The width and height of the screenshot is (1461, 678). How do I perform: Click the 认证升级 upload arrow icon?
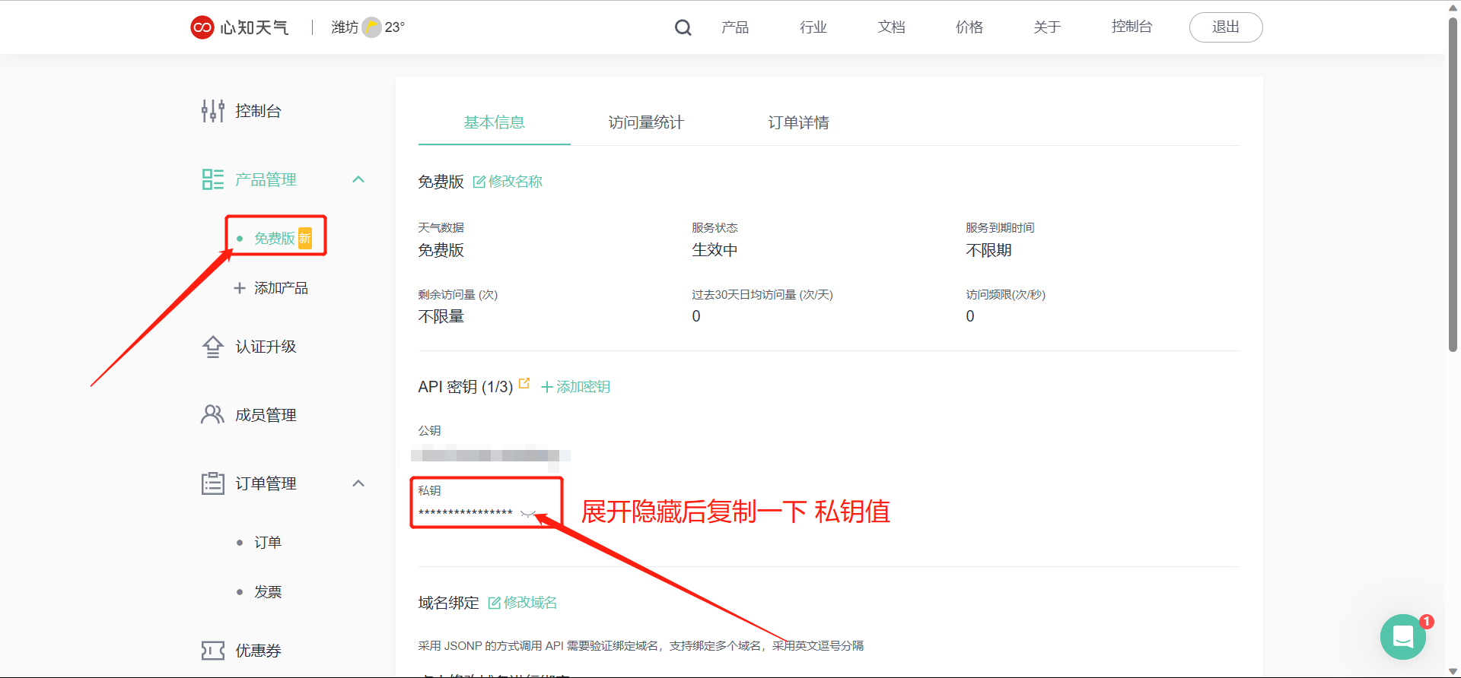tap(213, 347)
